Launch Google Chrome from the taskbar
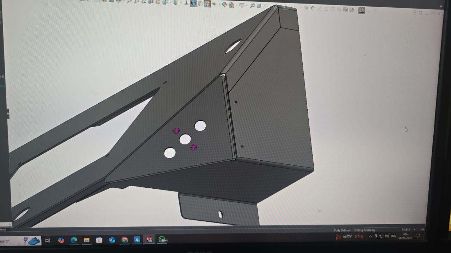451x253 pixels. (124, 240)
